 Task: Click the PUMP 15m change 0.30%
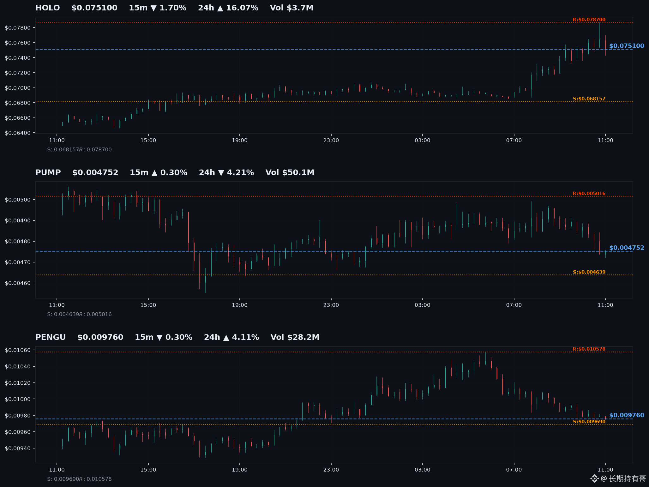[159, 172]
